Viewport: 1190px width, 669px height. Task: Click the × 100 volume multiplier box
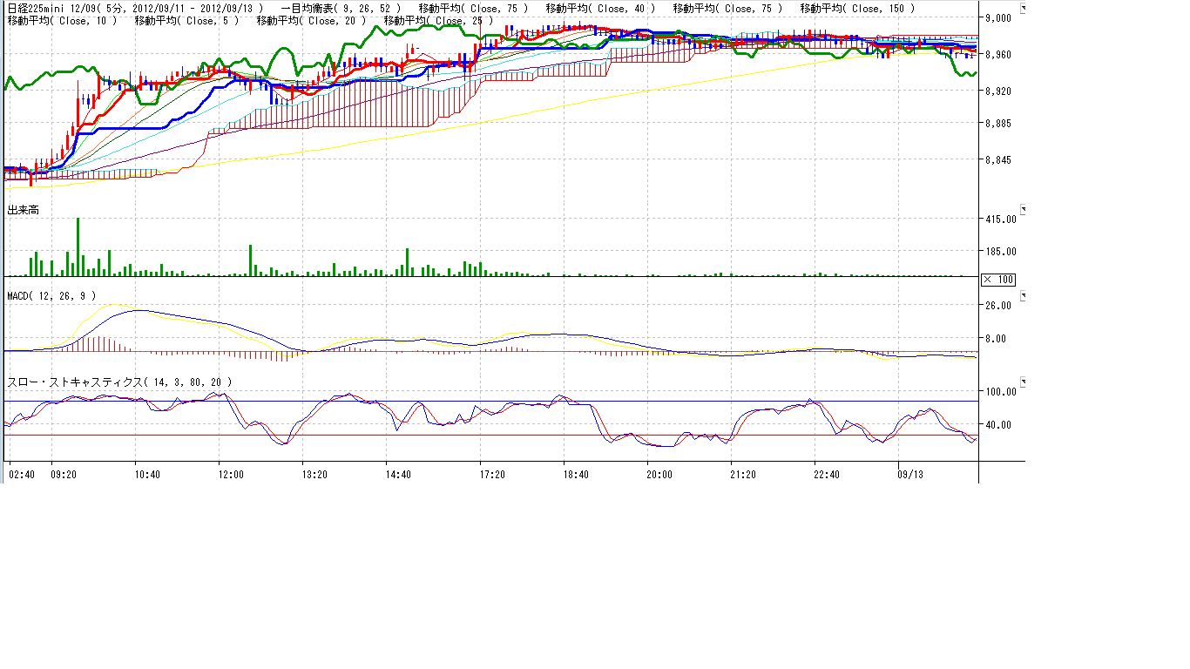coord(998,280)
